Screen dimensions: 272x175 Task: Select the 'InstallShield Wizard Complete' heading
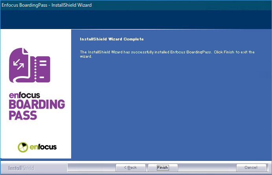point(112,39)
